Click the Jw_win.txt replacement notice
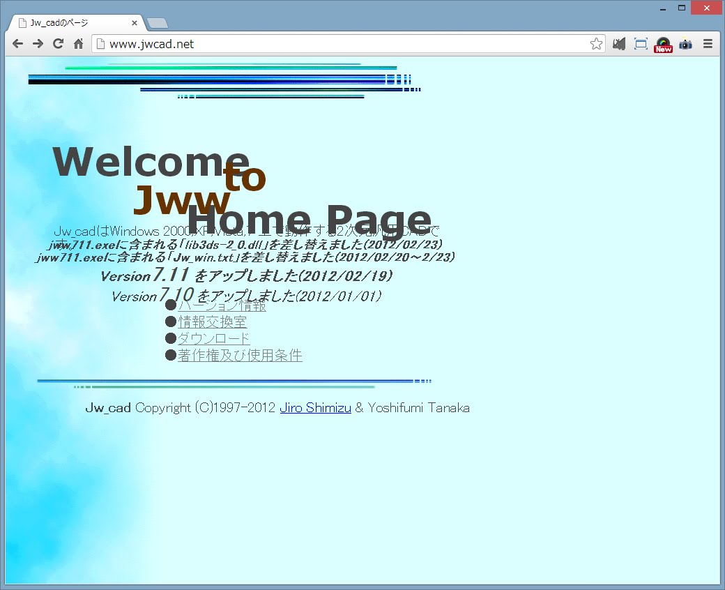Image resolution: width=725 pixels, height=590 pixels. click(245, 257)
